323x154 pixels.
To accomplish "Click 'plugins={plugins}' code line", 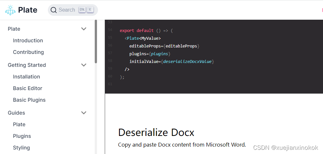I will (x=150, y=54).
